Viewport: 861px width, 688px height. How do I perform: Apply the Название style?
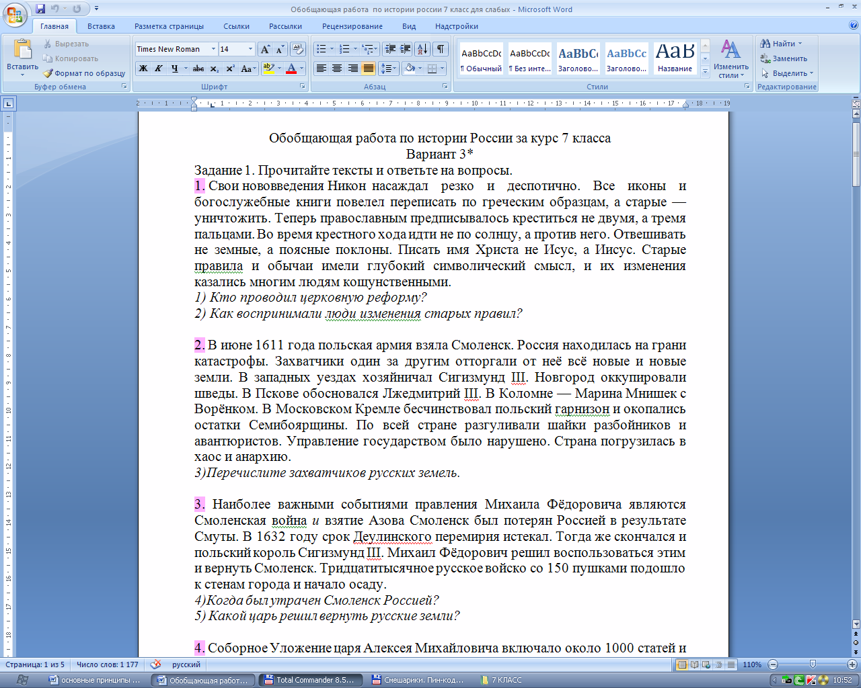pos(675,59)
